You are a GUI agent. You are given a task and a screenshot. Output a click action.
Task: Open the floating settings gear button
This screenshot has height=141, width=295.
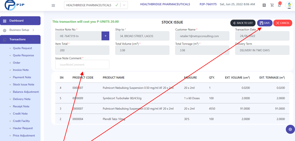[x=290, y=129]
